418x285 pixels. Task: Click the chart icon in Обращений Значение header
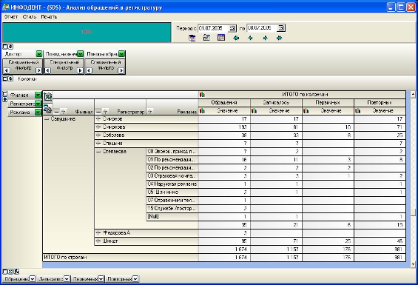click(202, 111)
